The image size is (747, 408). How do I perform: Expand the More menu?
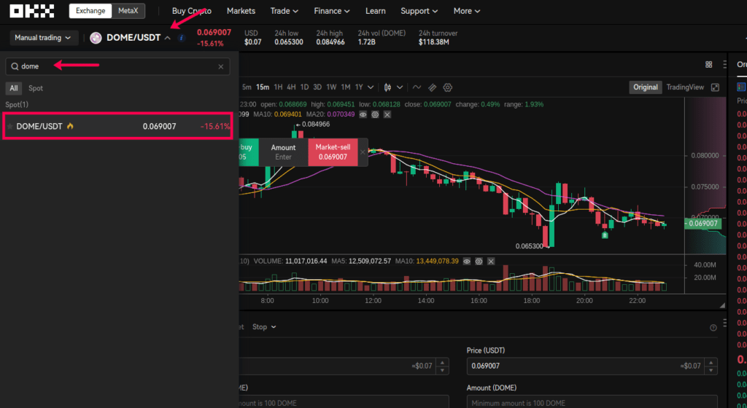[x=466, y=11]
